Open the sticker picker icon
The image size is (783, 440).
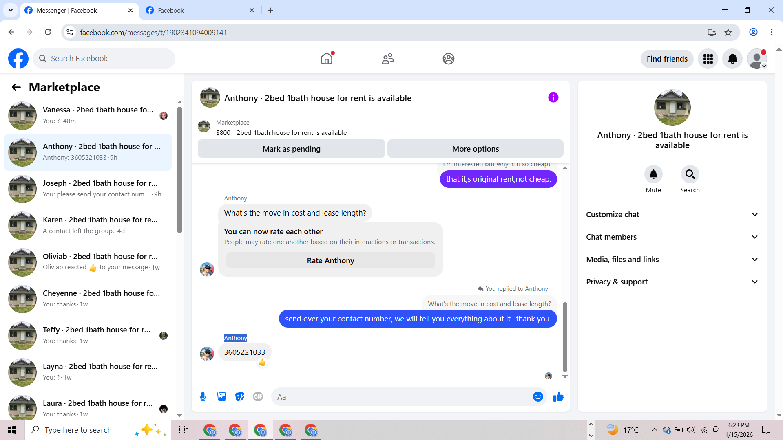(x=240, y=397)
